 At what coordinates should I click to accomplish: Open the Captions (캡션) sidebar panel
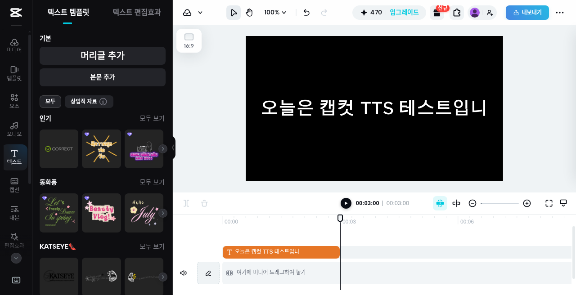pyautogui.click(x=14, y=185)
